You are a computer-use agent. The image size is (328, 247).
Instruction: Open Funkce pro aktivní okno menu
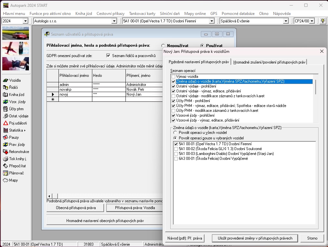click(x=50, y=14)
